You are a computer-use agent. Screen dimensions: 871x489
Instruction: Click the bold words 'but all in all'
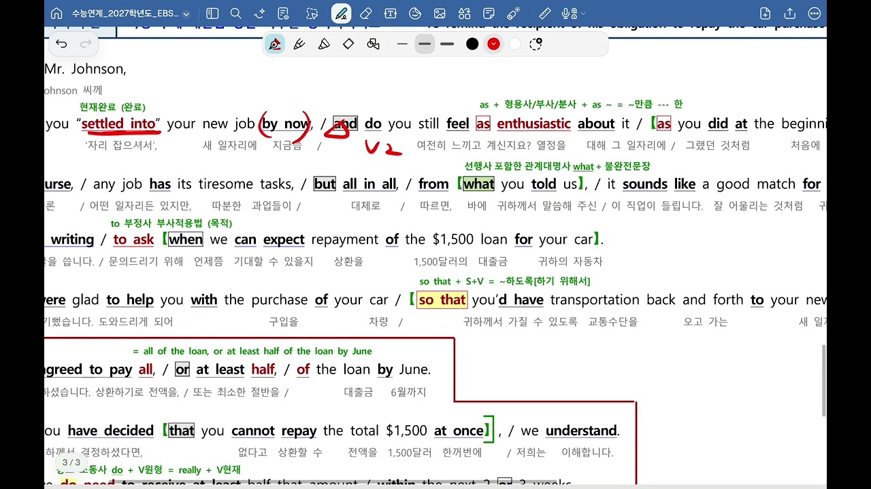coord(355,184)
